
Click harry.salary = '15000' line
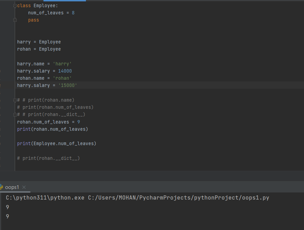47,85
